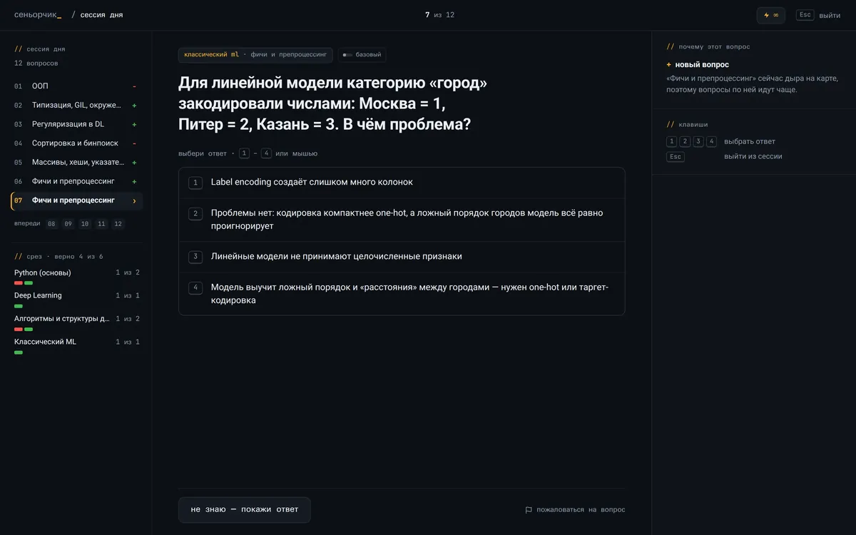This screenshot has width=856, height=535.
Task: Click the green progress bar under Deep Learning
Action: pyautogui.click(x=19, y=306)
